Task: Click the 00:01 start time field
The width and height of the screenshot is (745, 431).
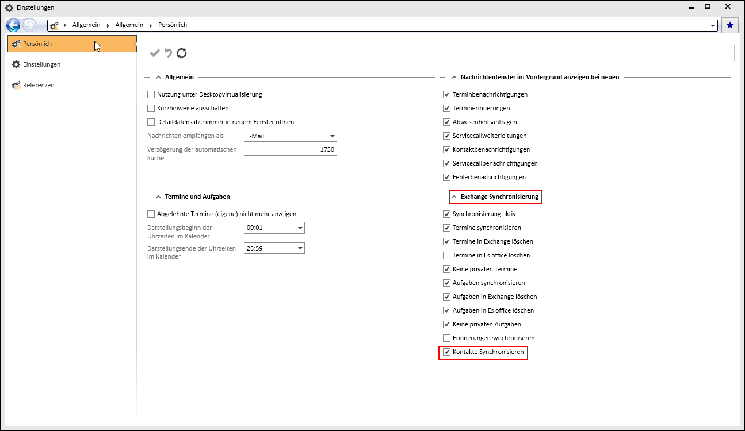Action: (270, 228)
